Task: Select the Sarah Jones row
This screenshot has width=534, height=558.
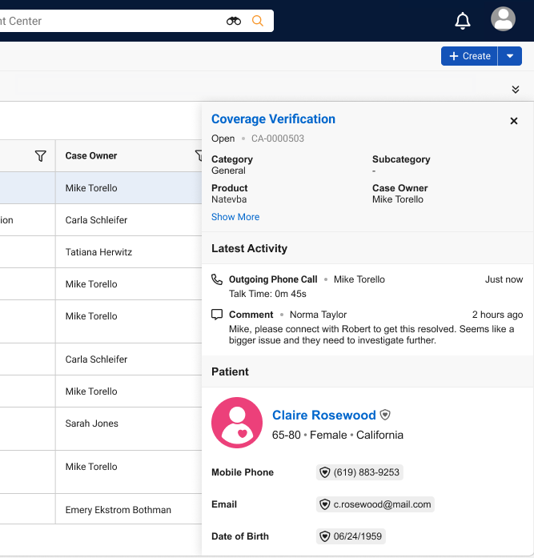Action: click(101, 429)
